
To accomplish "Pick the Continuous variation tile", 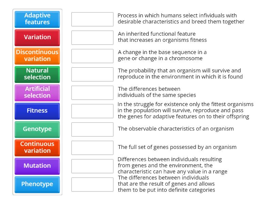I will 37,148.
